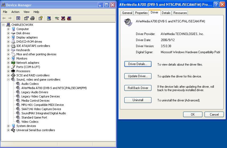Click the speaker icon in properties dialog
Viewport: 227px width, 148px height.
[128, 22]
